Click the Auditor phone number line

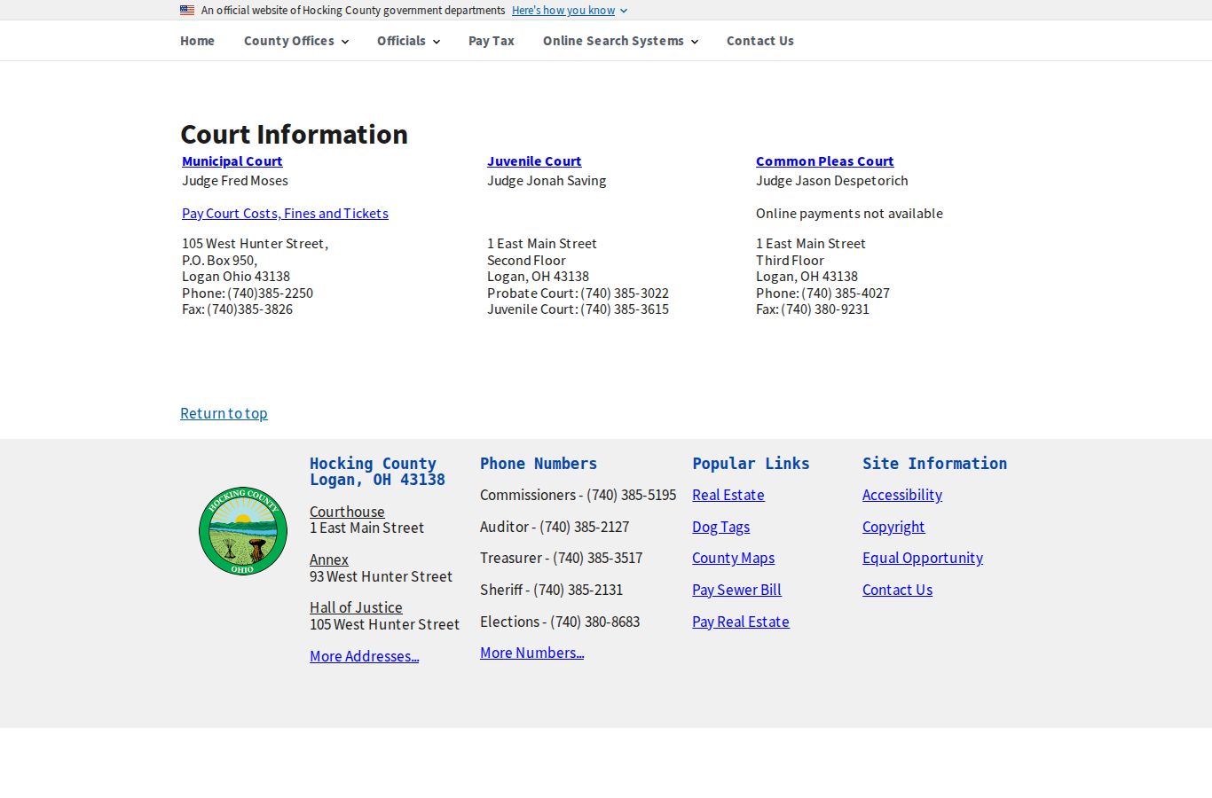(x=555, y=527)
